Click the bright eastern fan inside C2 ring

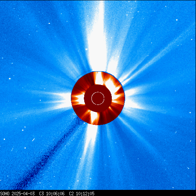pyautogui.click(x=78, y=99)
